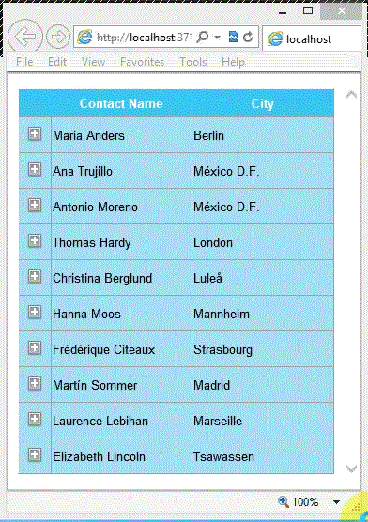The height and width of the screenshot is (522, 368).
Task: Open the row details for Hanna Moos
Action: coord(35,313)
